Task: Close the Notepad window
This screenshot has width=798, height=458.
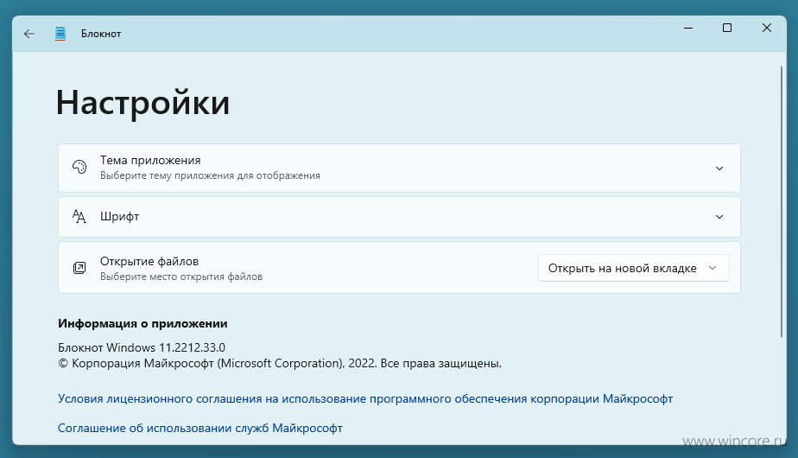Action: (766, 28)
